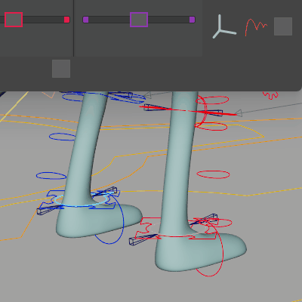The width and height of the screenshot is (302, 302).
Task: Select the small red ellipse near the right toe
Action: pyautogui.click(x=221, y=223)
